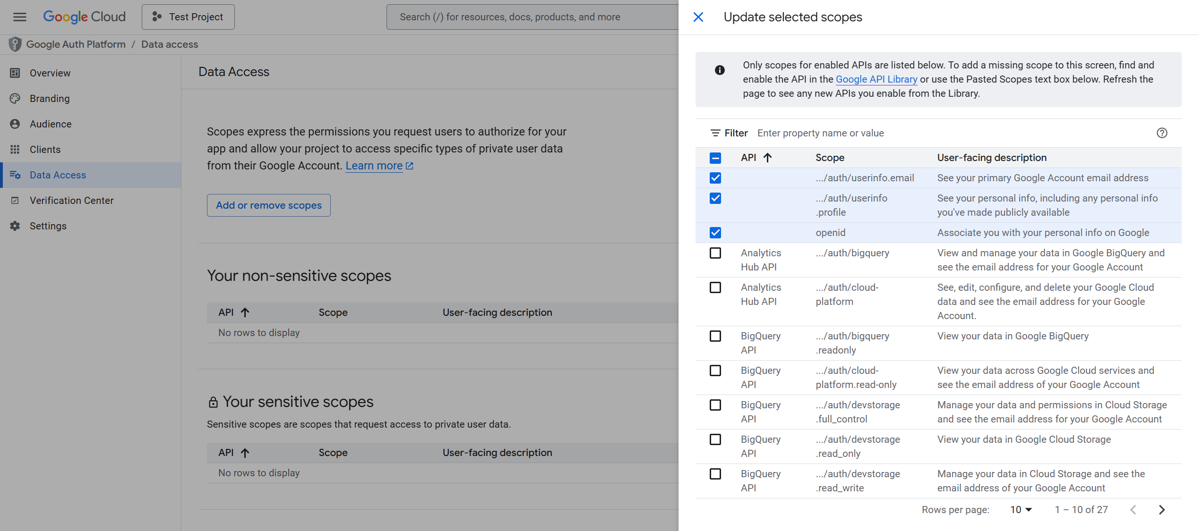
Task: Select Verification Center in sidebar
Action: coord(71,201)
